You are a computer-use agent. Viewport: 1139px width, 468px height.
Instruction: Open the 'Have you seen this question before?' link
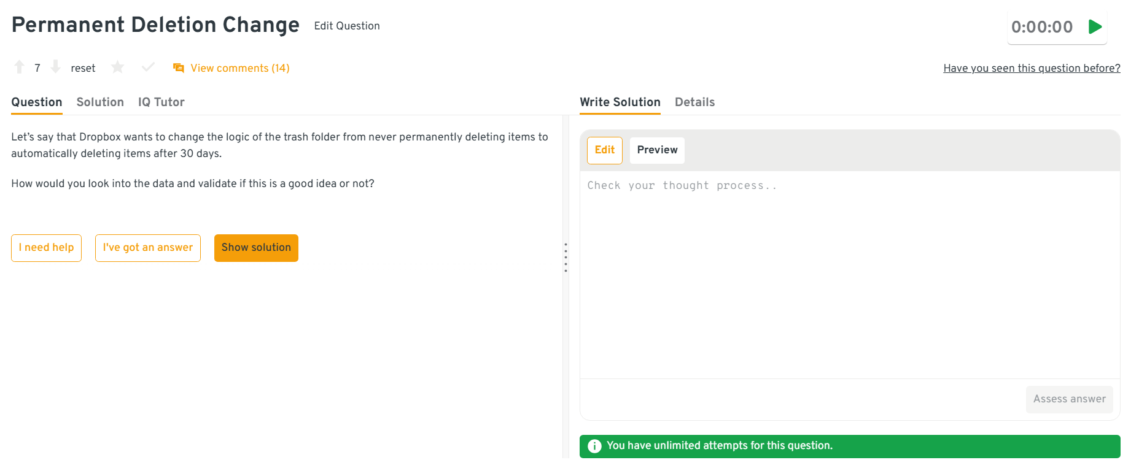pos(1032,68)
